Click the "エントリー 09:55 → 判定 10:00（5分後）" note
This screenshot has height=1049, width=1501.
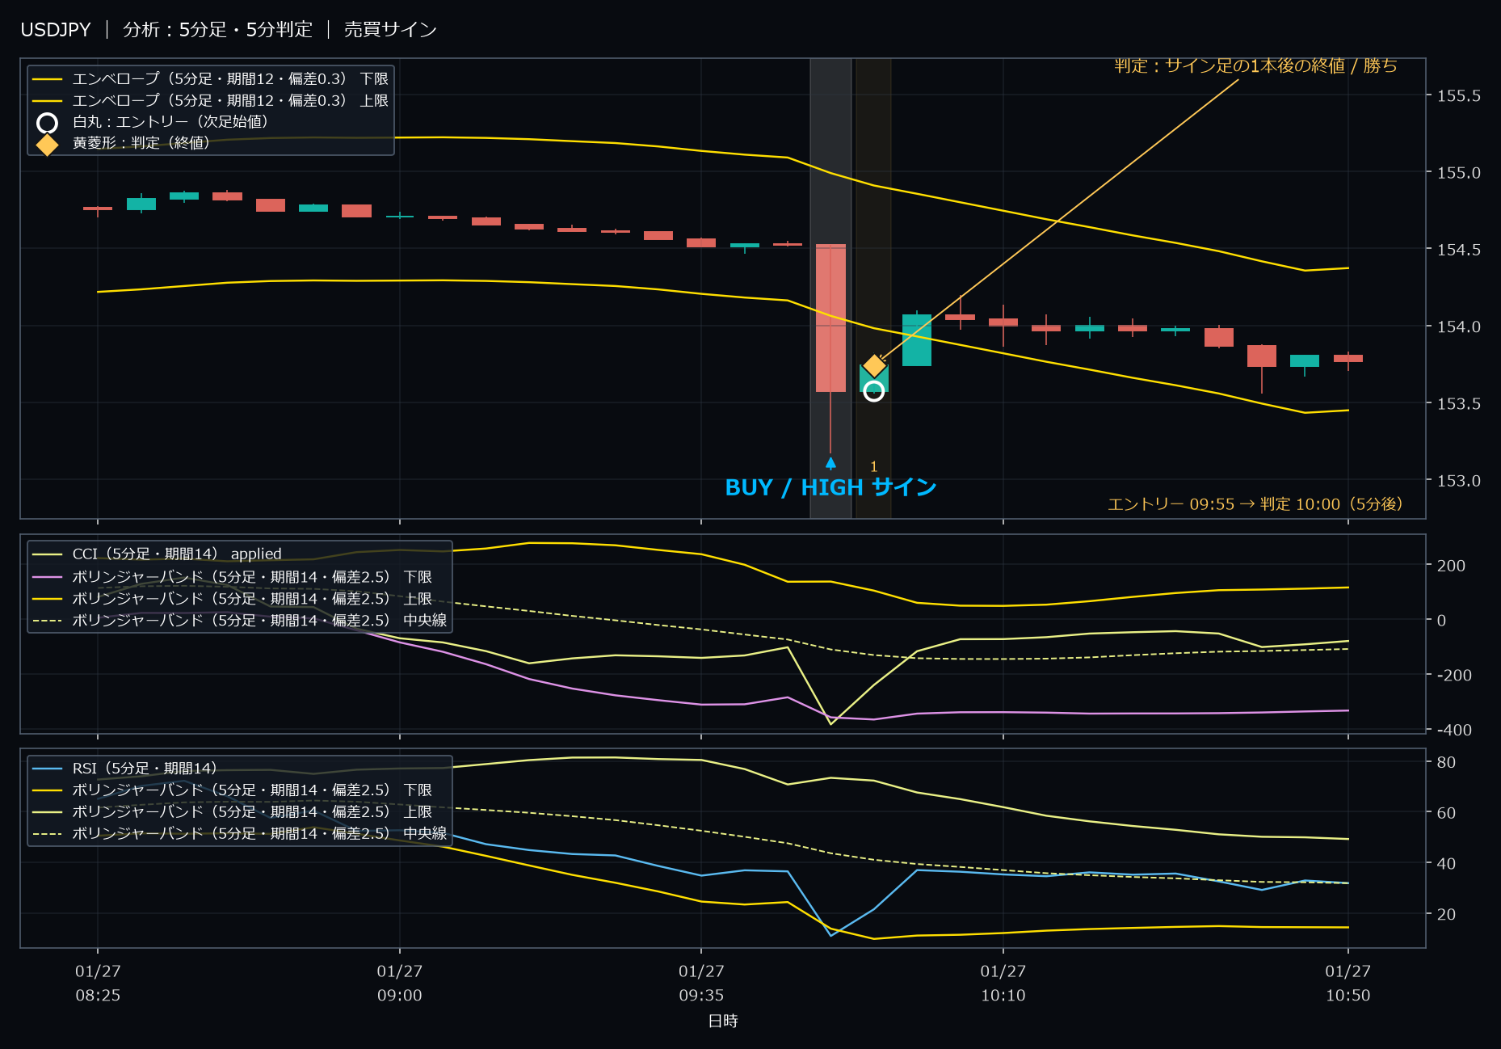[1255, 504]
